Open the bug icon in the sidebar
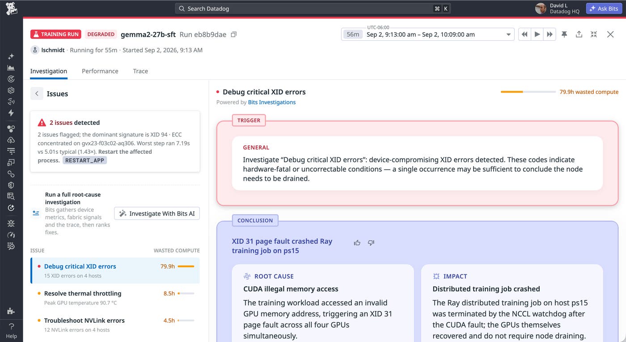The height and width of the screenshot is (342, 626). tap(11, 224)
